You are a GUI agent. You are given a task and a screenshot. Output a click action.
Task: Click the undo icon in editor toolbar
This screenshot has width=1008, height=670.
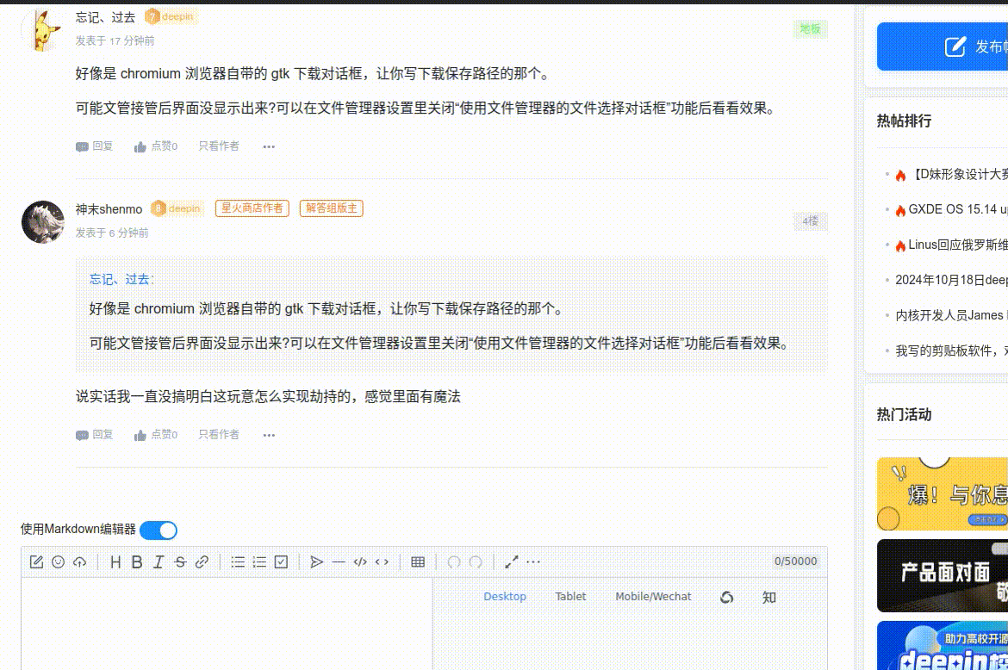[454, 562]
